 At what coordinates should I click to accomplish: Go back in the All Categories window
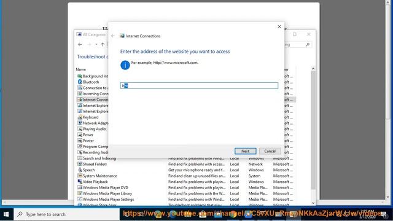[80, 44]
